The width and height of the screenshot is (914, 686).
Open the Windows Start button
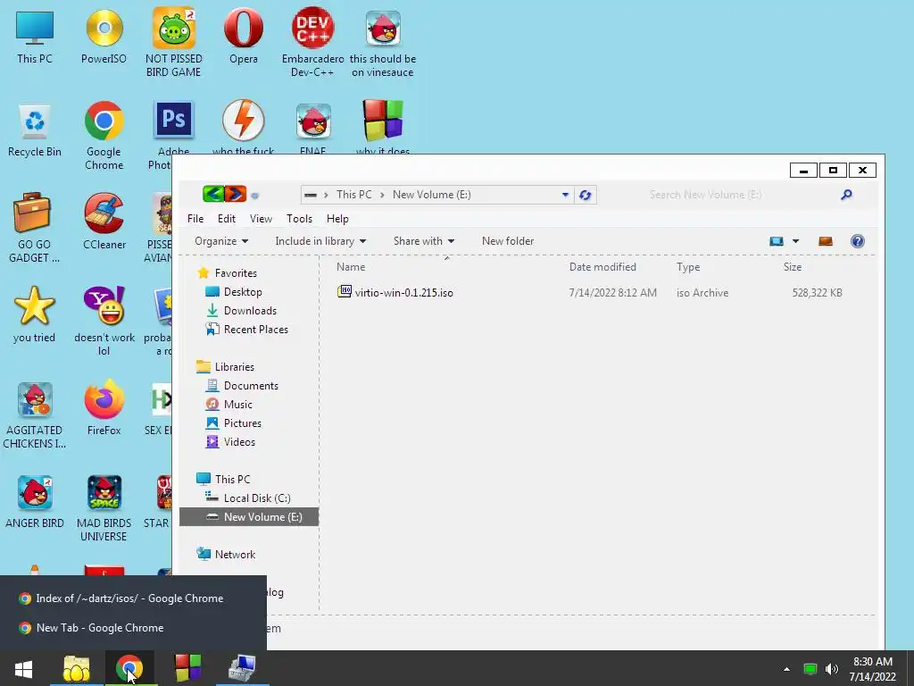coord(23,668)
